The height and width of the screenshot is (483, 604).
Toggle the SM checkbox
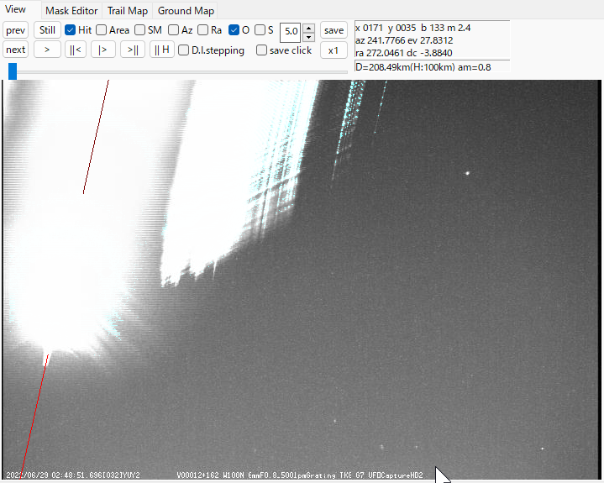tap(139, 30)
